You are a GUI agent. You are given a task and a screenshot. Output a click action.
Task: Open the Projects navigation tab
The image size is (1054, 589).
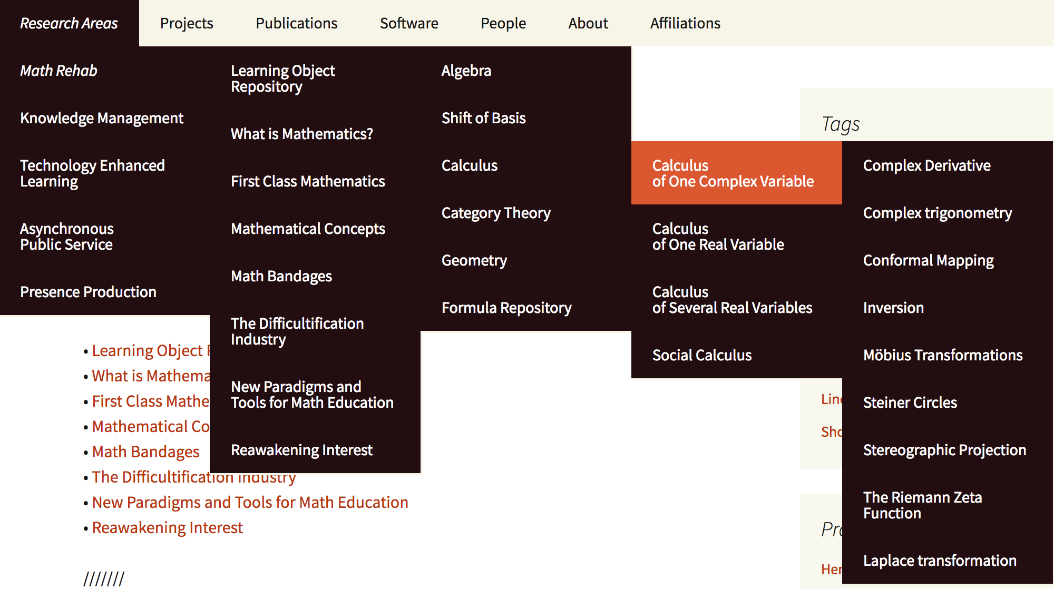point(187,23)
